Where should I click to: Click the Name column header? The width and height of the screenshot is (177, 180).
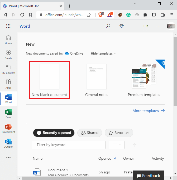coord(37,158)
